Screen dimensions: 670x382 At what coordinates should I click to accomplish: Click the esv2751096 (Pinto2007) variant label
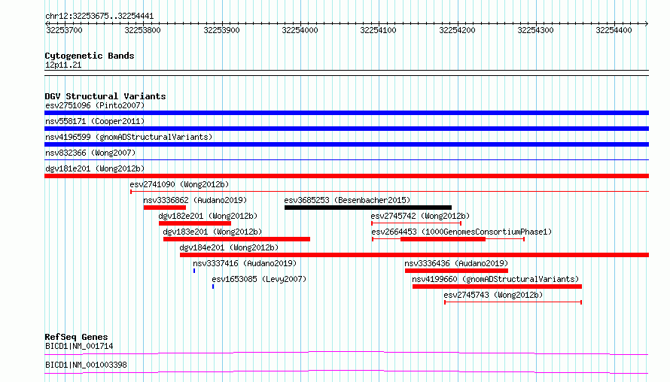[x=95, y=105]
